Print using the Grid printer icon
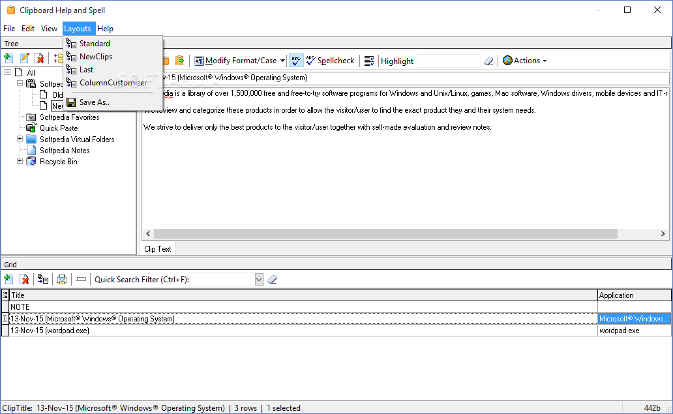673x414 pixels. click(62, 279)
